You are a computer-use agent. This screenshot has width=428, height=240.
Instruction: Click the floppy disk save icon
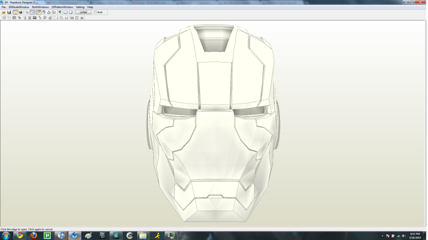click(9, 12)
